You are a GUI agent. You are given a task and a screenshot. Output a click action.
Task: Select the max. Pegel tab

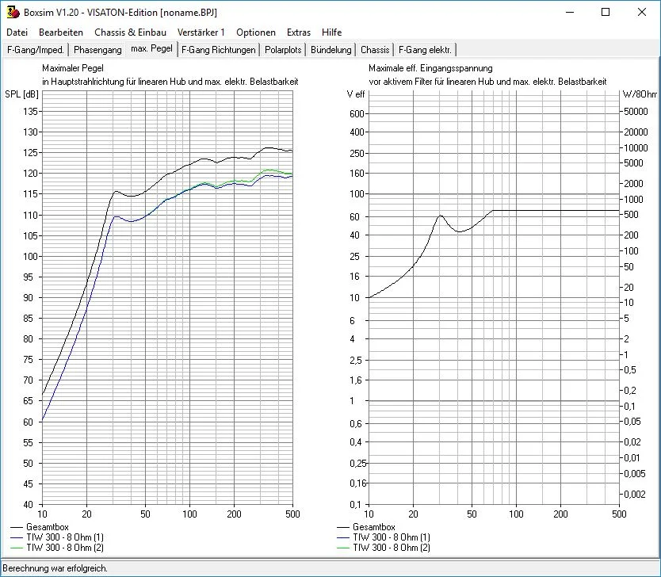tap(151, 49)
